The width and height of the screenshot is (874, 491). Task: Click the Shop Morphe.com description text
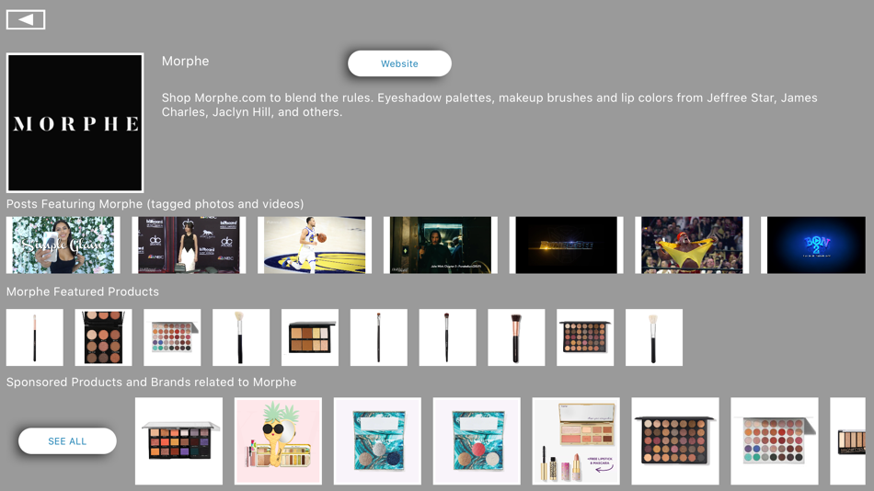point(489,105)
